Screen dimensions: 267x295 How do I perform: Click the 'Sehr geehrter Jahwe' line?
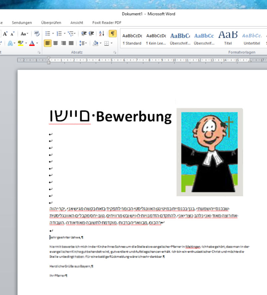point(67,237)
